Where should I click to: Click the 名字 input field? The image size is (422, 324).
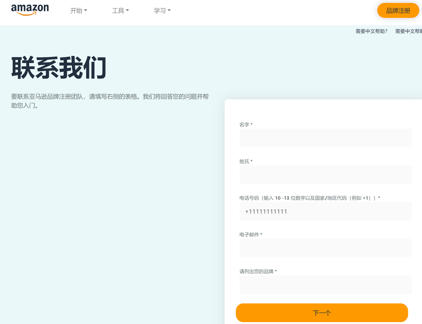point(325,138)
